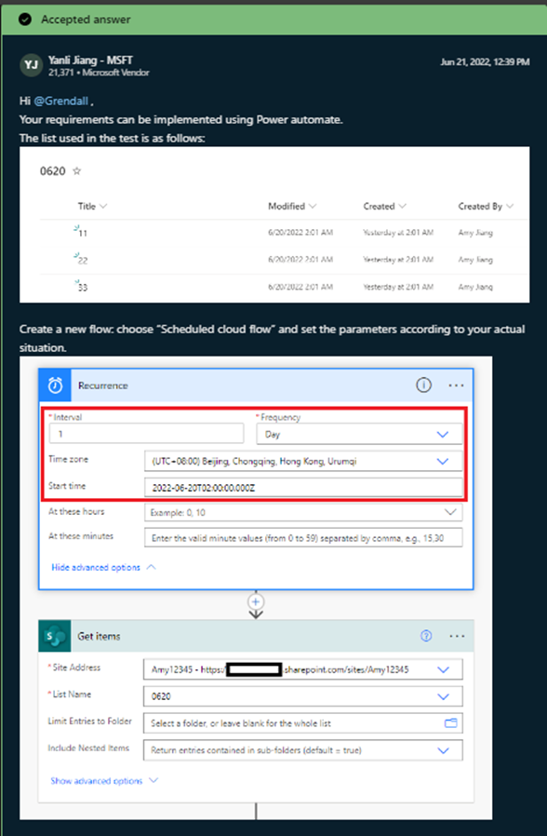Viewport: 547px width, 836px height.
Task: Open the Created By column header menu
Action: pos(486,207)
